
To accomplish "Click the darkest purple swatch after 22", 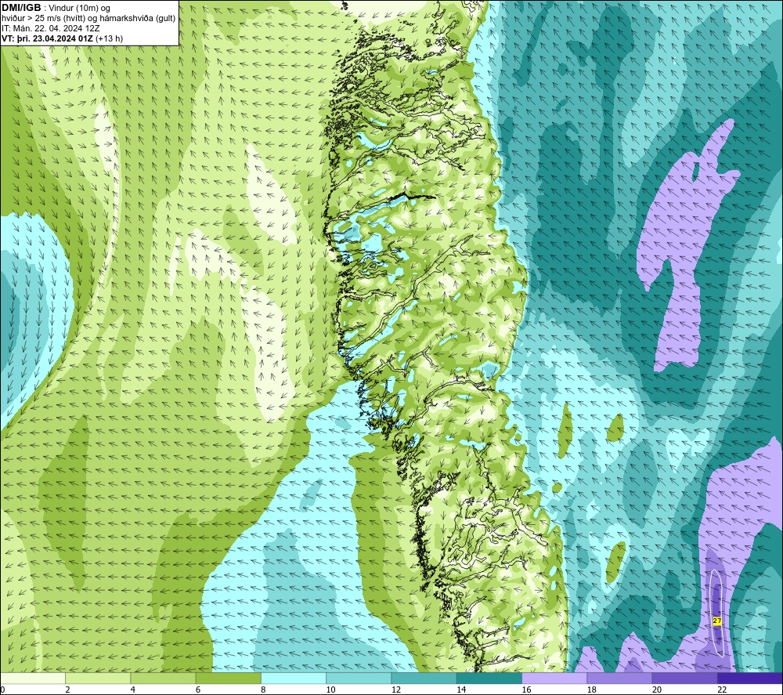I will click(x=750, y=679).
